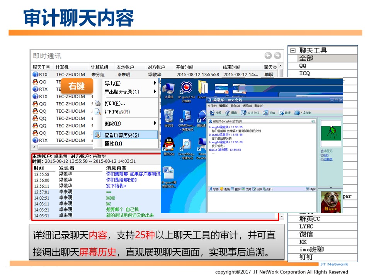This screenshot has height=278, width=371.
Task: Click 清屏 clear screen in RTX chat
Action: 311,189
